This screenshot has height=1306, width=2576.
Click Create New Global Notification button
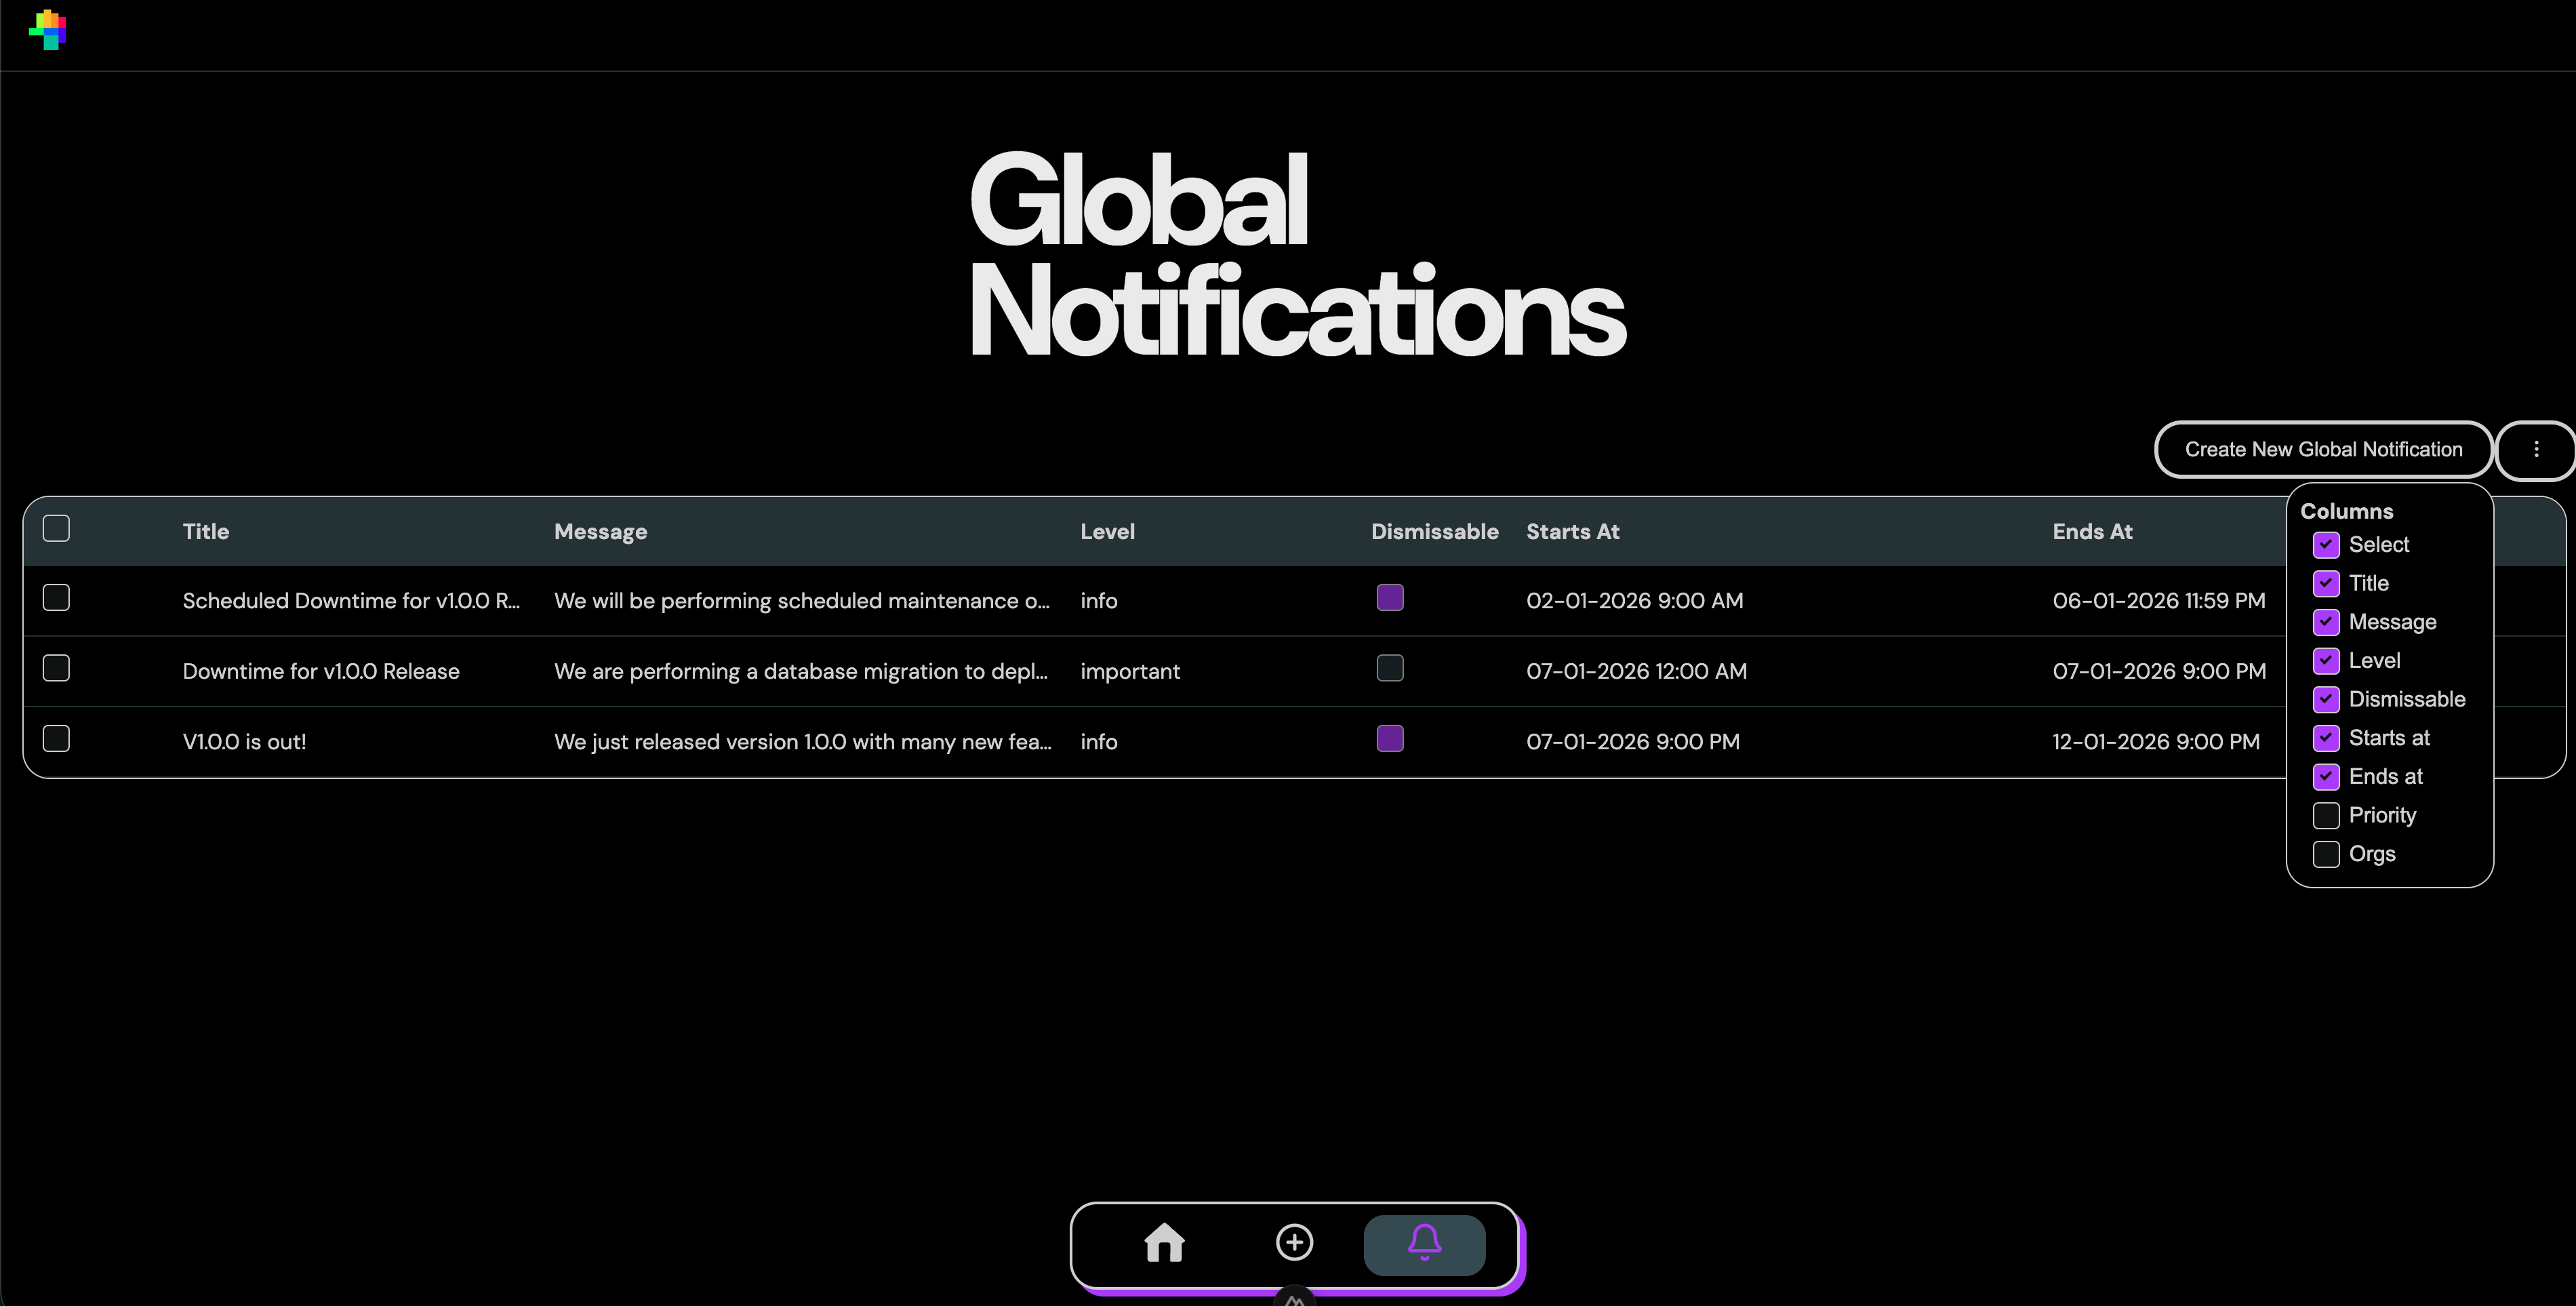(2322, 450)
